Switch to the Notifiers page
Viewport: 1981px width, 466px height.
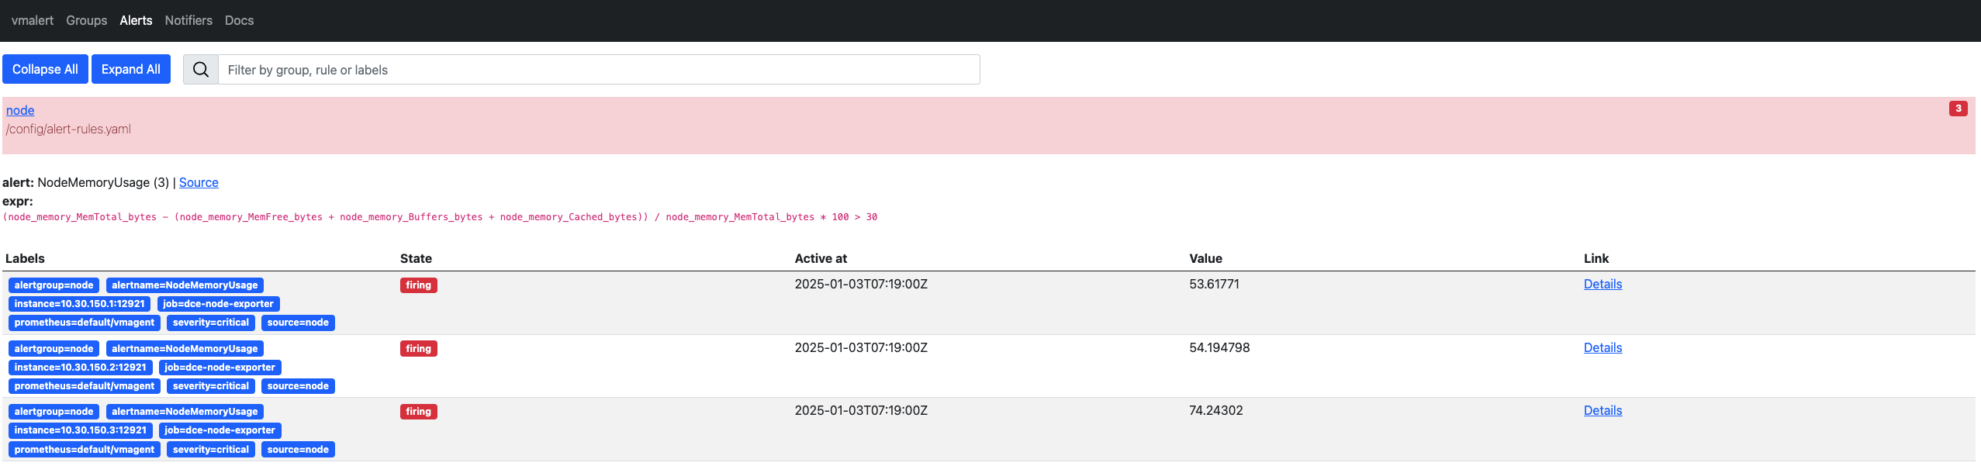[x=188, y=20]
